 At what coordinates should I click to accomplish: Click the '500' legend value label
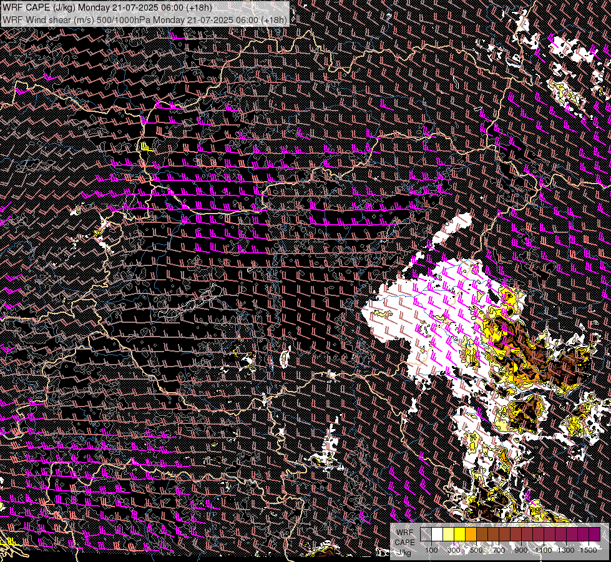tap(476, 550)
